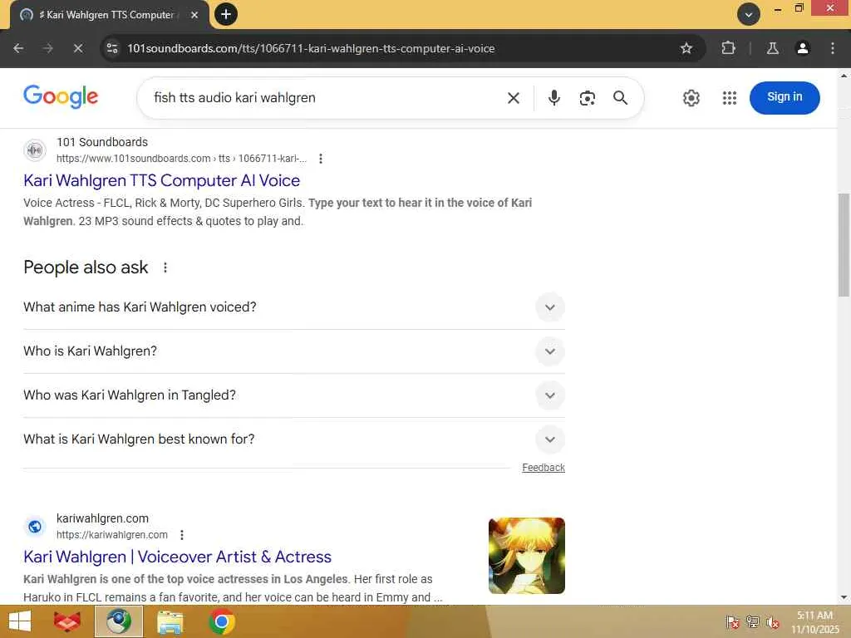Clear the search query with X

[x=514, y=98]
